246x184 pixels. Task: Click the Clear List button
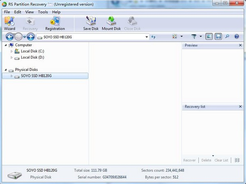coord(221,160)
